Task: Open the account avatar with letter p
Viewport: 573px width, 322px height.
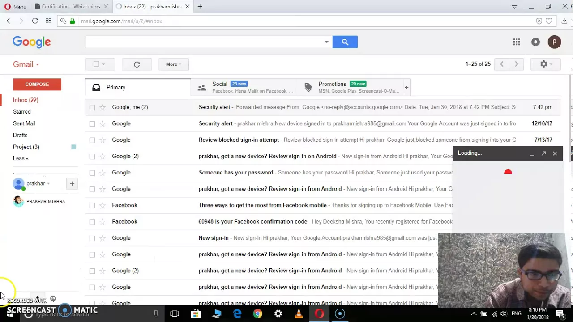Action: point(554,42)
